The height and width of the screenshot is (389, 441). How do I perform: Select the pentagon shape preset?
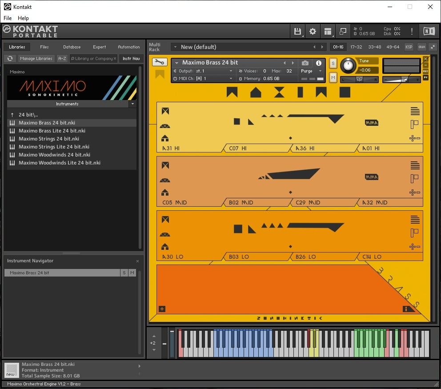tap(255, 92)
